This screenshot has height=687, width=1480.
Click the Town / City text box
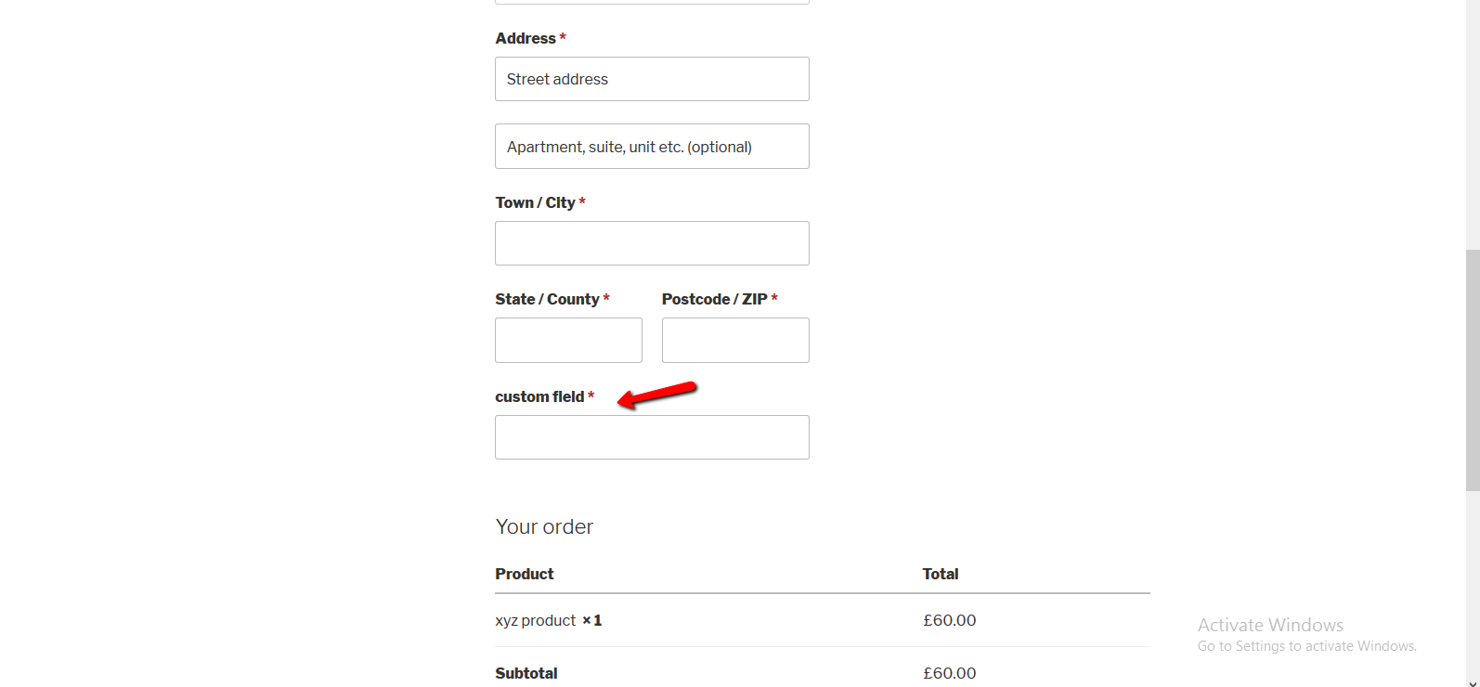(652, 243)
